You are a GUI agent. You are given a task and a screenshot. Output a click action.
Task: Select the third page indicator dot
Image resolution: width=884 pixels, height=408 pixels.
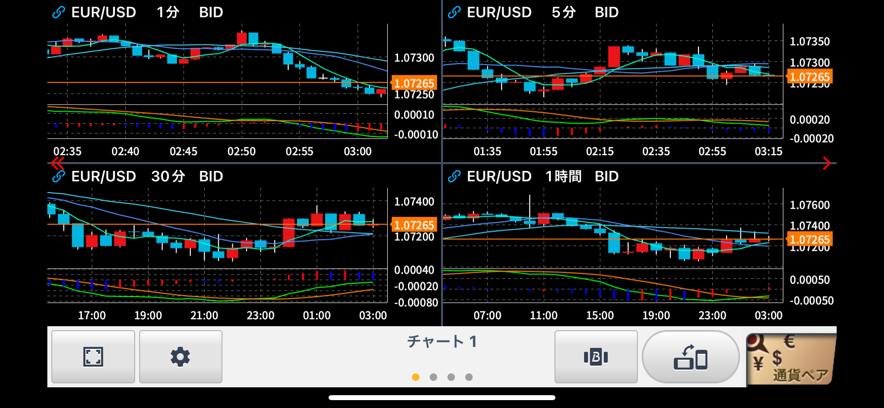tap(451, 377)
